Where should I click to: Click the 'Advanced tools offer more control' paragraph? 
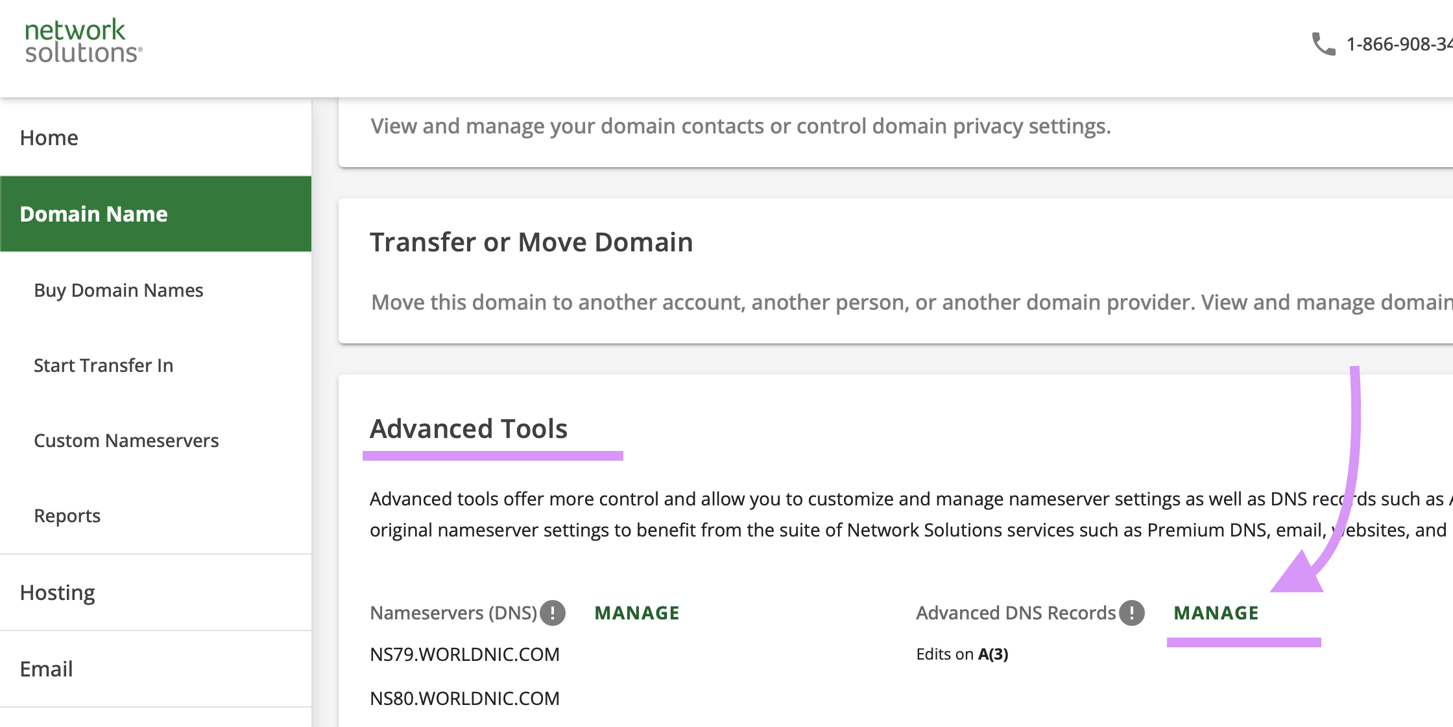click(911, 514)
